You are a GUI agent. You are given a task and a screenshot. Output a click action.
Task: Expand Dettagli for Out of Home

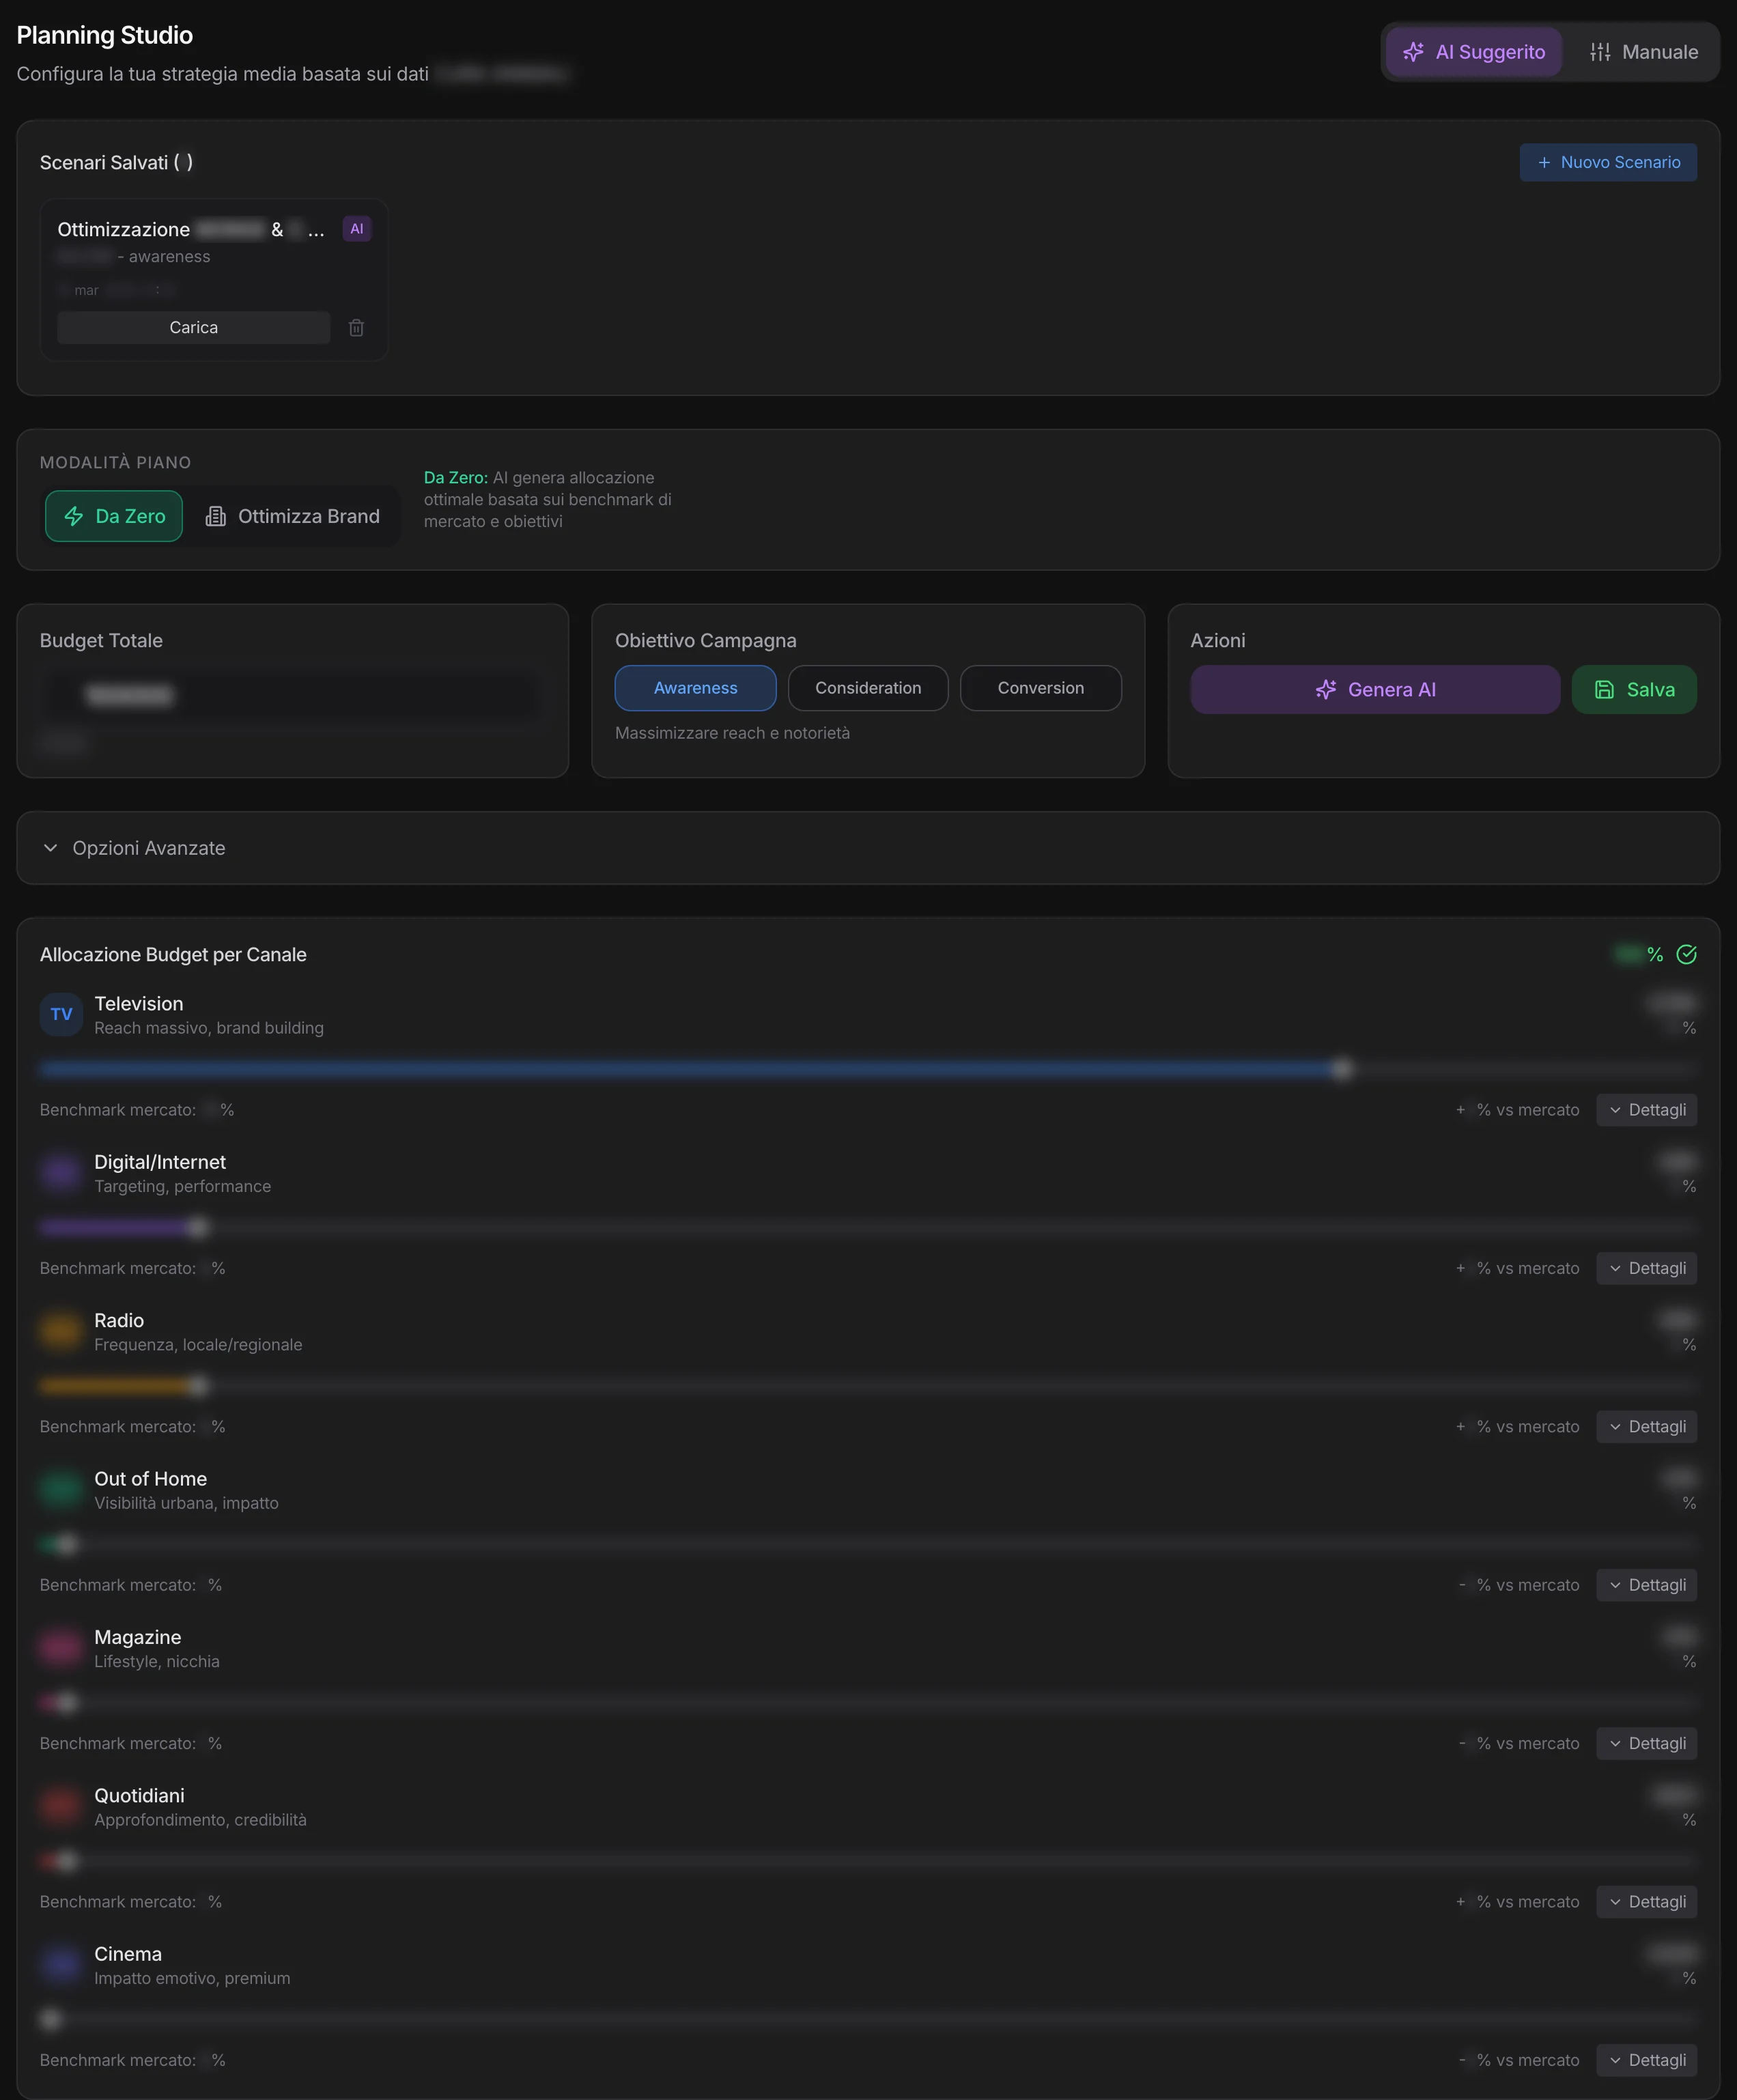[1646, 1585]
